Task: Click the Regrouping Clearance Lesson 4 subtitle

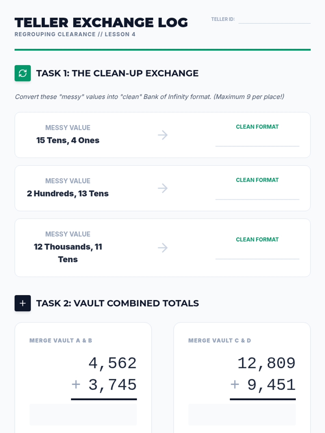Action: [x=75, y=34]
